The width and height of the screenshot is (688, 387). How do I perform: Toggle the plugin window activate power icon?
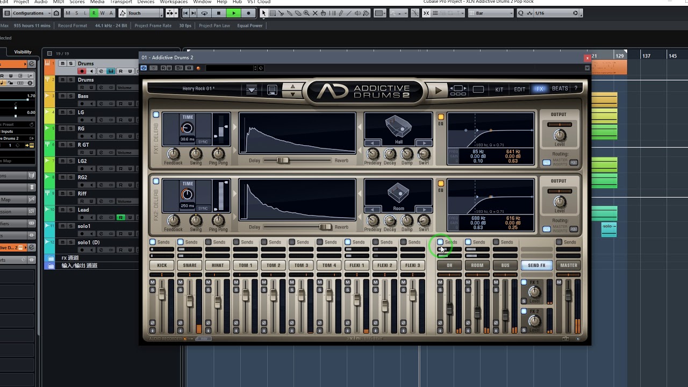click(x=144, y=68)
